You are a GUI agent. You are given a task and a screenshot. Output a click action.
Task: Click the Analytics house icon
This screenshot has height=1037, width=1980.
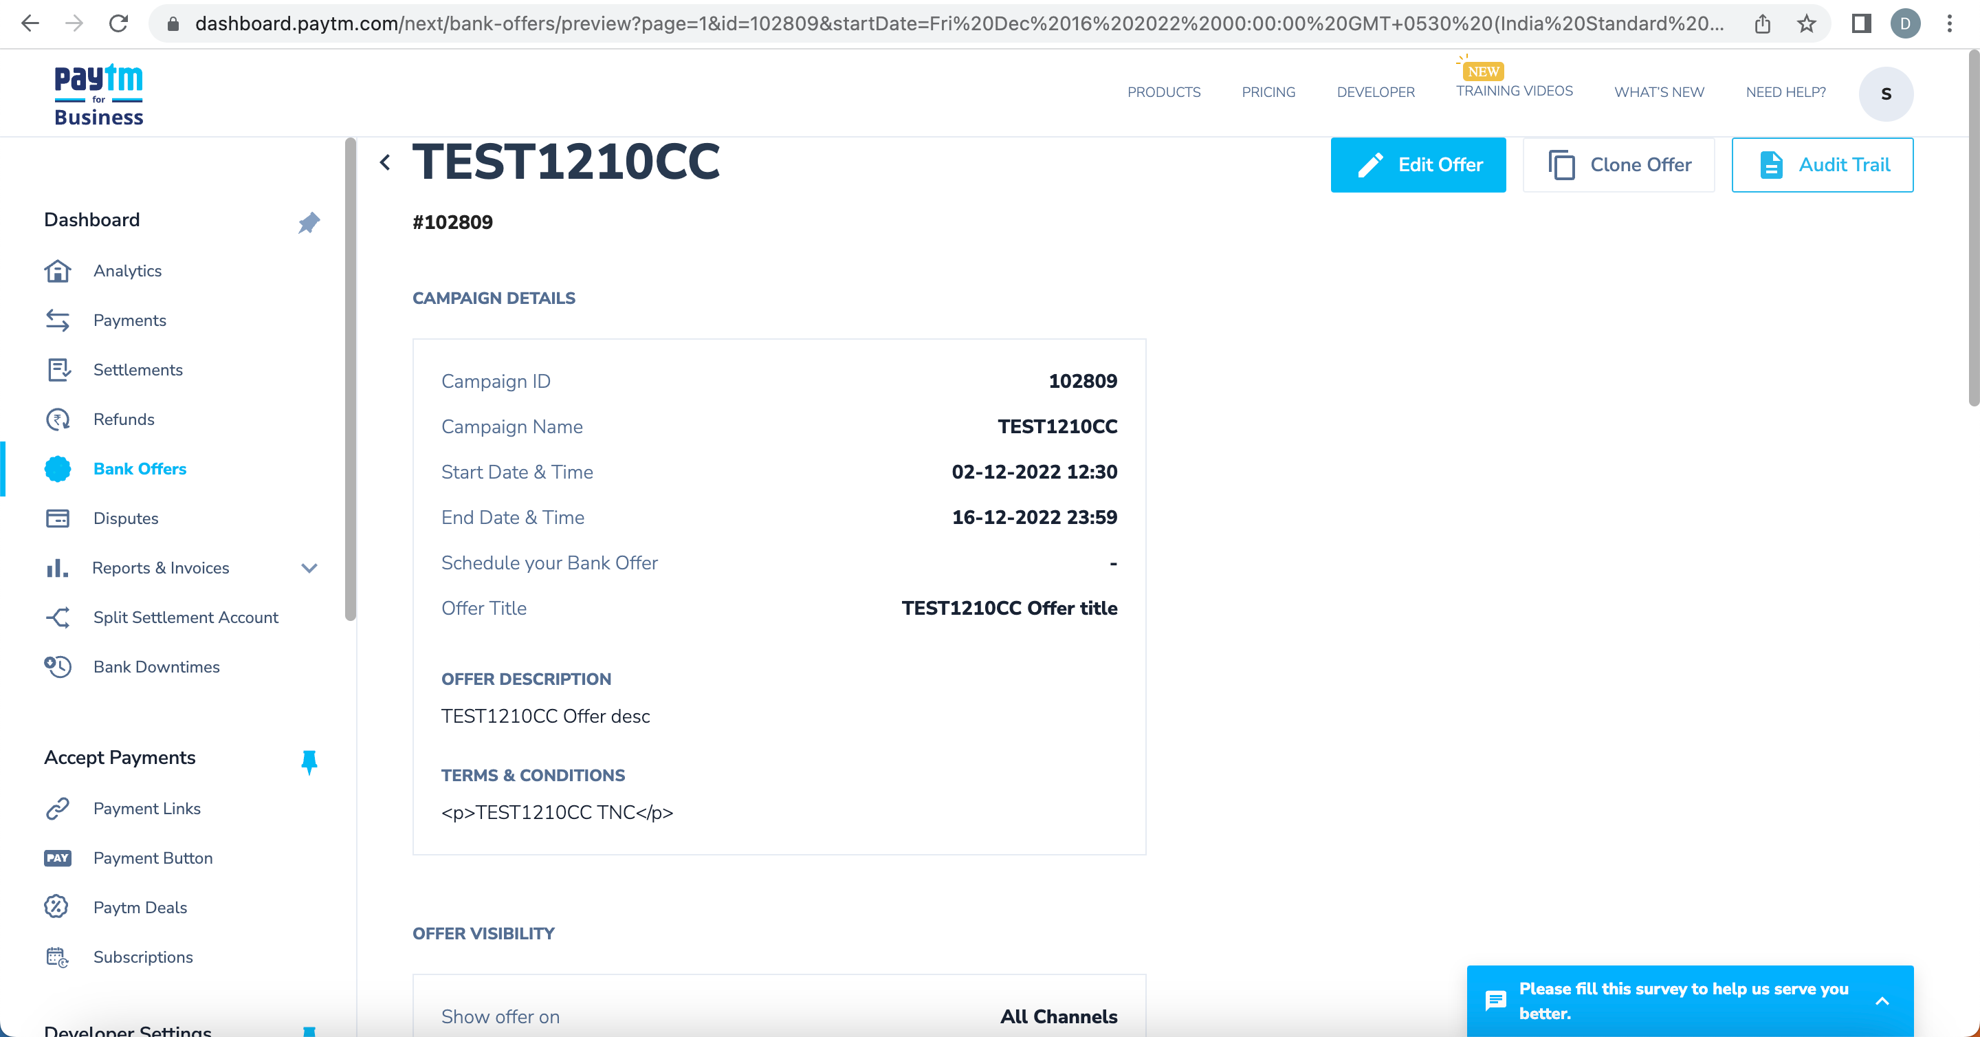[58, 270]
